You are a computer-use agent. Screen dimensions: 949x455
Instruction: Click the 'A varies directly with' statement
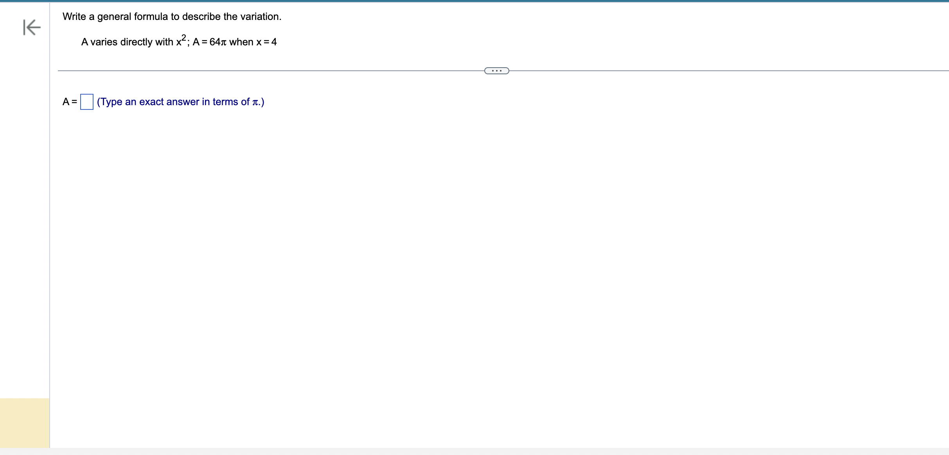pyautogui.click(x=127, y=42)
